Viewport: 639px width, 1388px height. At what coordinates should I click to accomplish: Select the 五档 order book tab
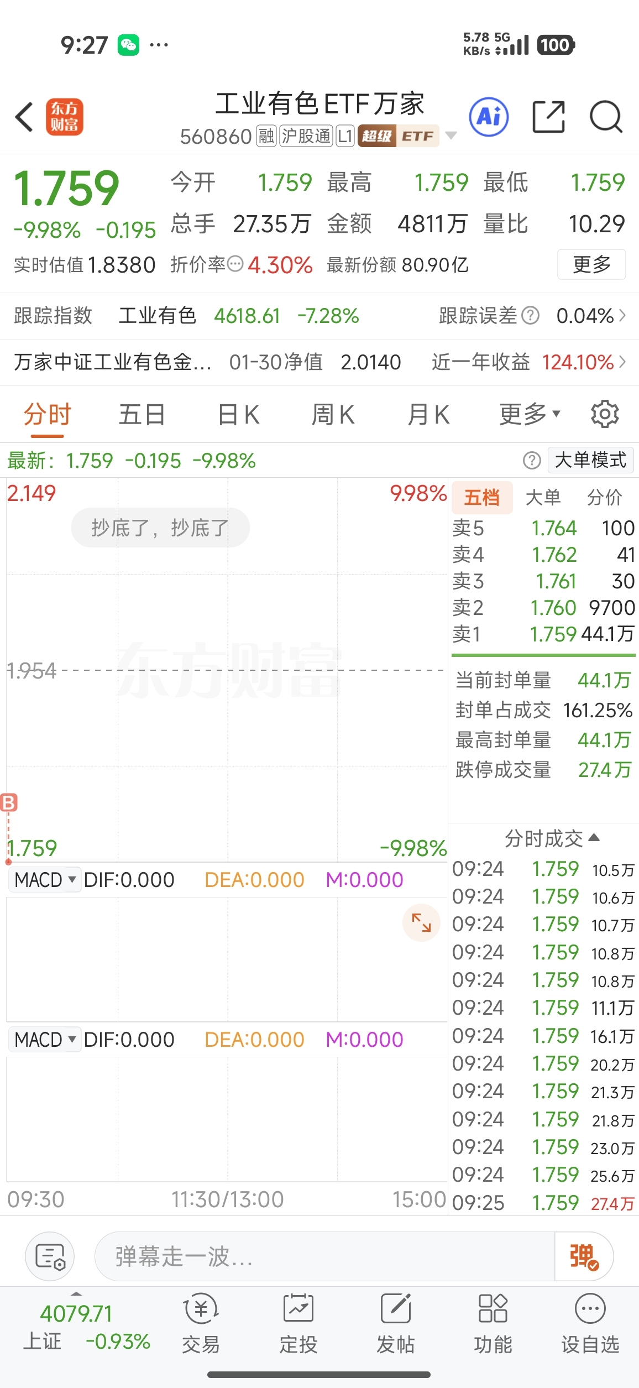pyautogui.click(x=482, y=497)
